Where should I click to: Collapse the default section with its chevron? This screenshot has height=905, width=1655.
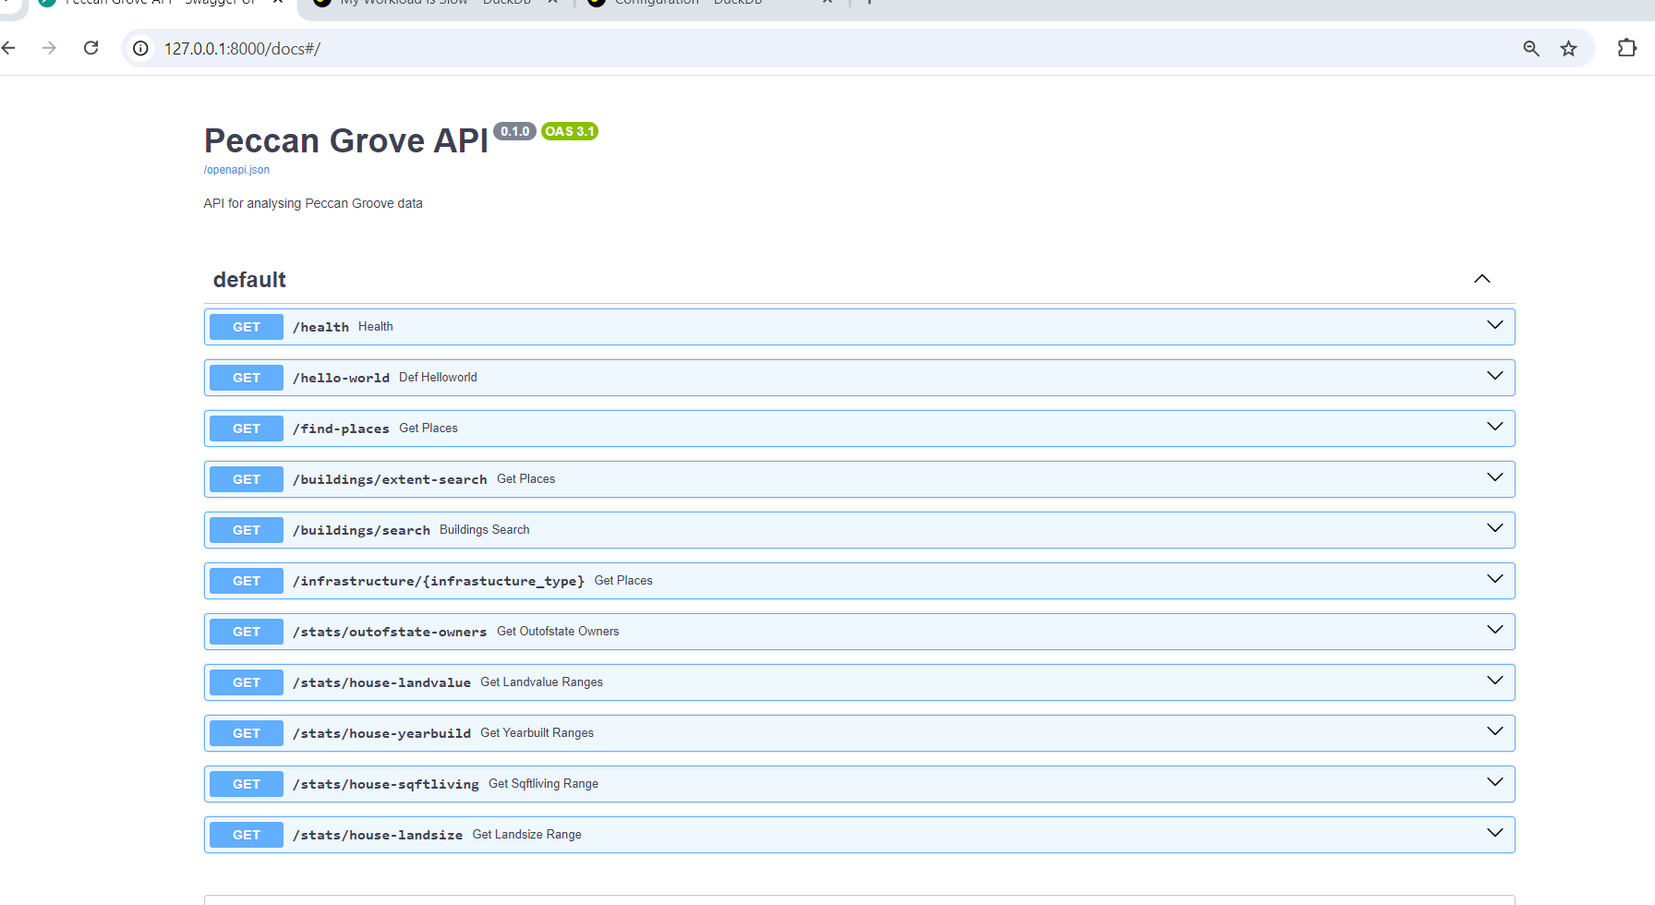pos(1481,279)
